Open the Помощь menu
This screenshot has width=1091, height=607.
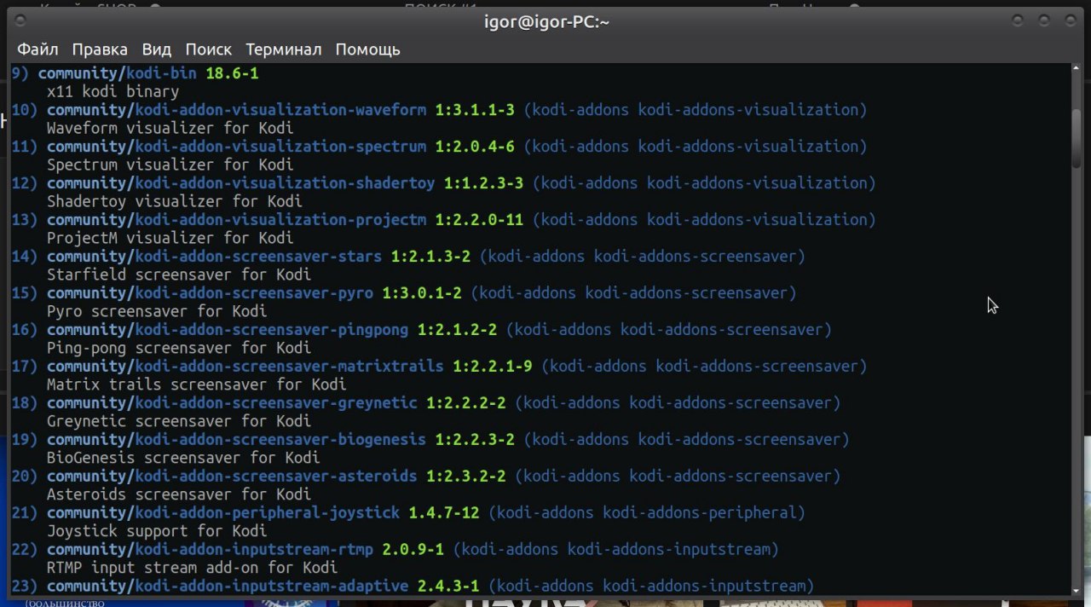[x=367, y=49]
